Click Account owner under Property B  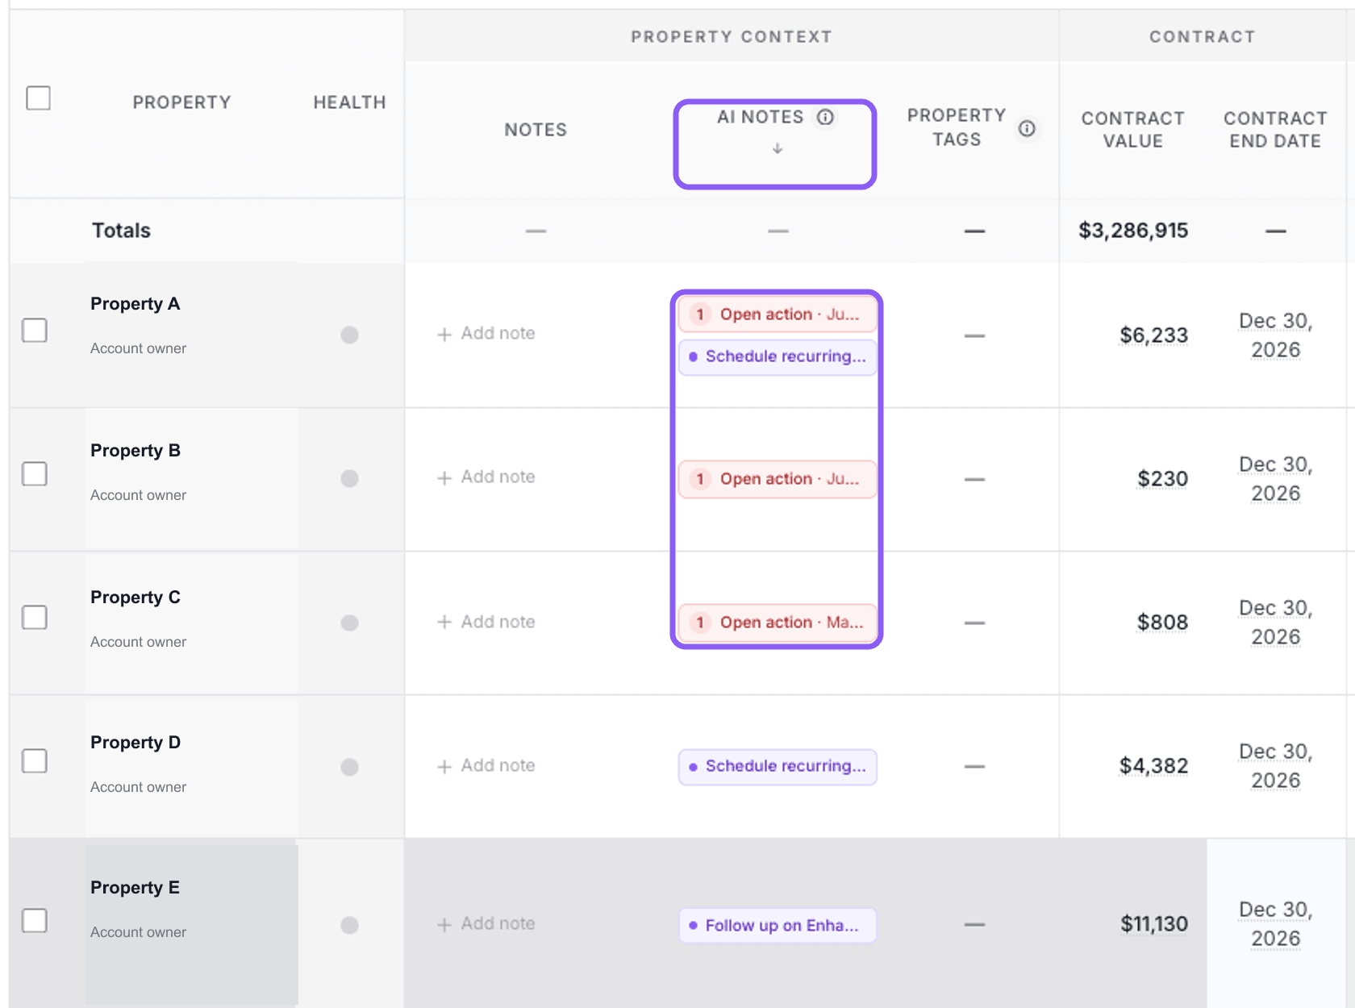pyautogui.click(x=138, y=495)
